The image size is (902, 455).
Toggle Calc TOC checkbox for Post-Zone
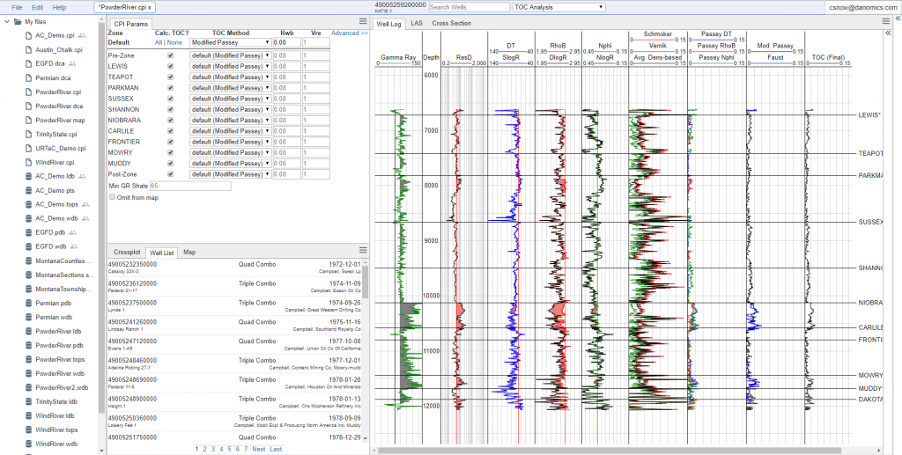point(170,174)
